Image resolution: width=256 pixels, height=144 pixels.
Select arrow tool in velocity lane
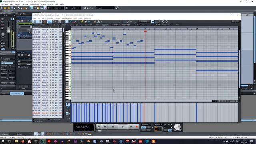[x=68, y=104]
